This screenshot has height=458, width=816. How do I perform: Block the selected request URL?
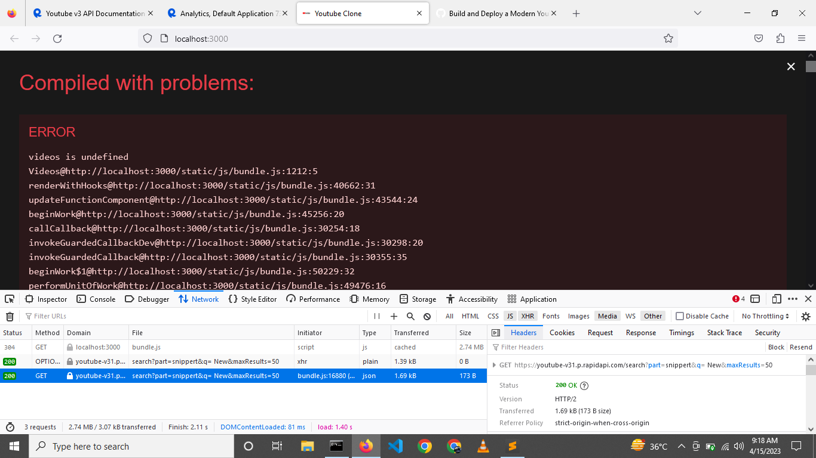point(775,346)
